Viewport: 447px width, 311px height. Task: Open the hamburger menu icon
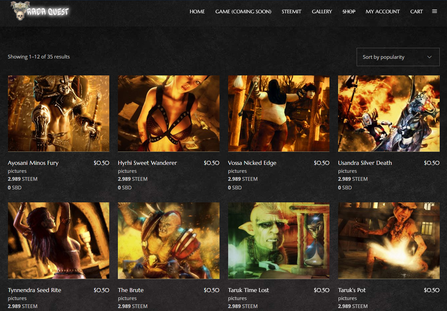434,11
